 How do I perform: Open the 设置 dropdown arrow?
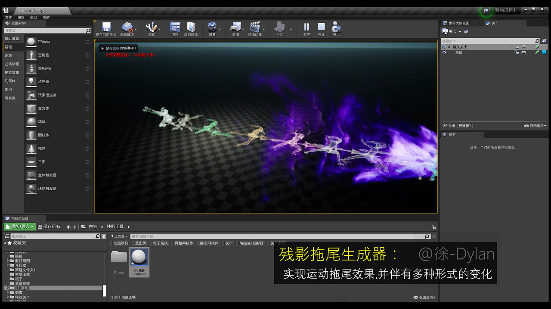click(x=219, y=29)
